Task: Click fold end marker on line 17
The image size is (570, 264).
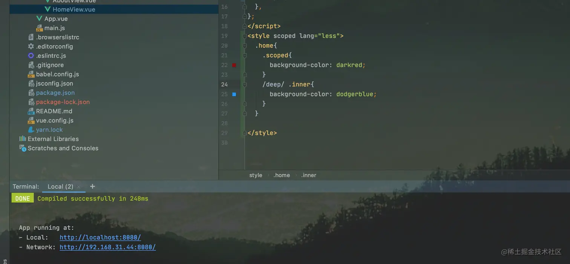Action: click(x=245, y=16)
